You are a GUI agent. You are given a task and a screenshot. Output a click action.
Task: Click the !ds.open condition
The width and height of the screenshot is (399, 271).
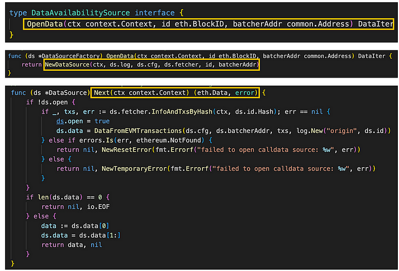(52, 102)
